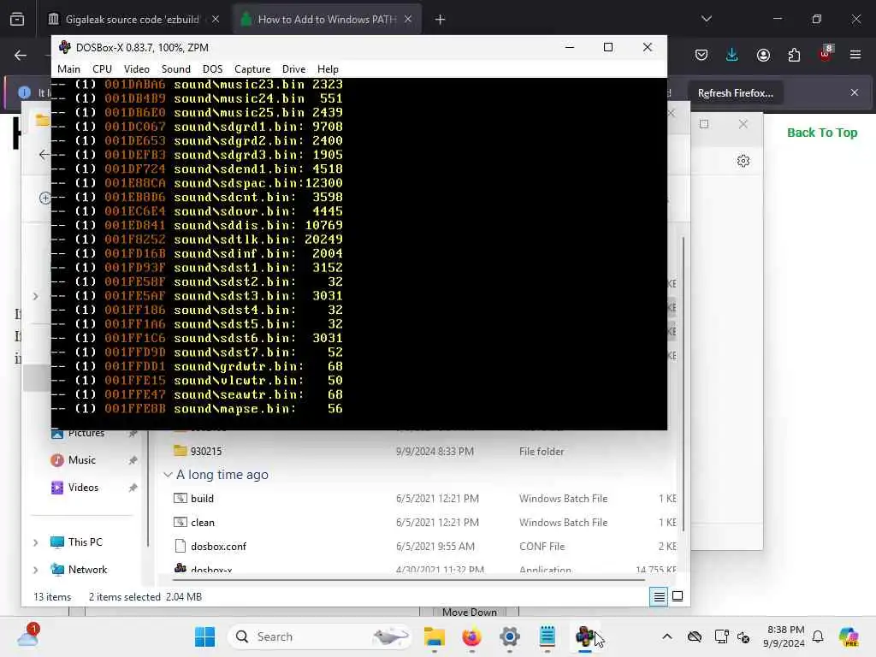
Task: Open the DOS menu in DOSBox-X
Action: pos(212,69)
